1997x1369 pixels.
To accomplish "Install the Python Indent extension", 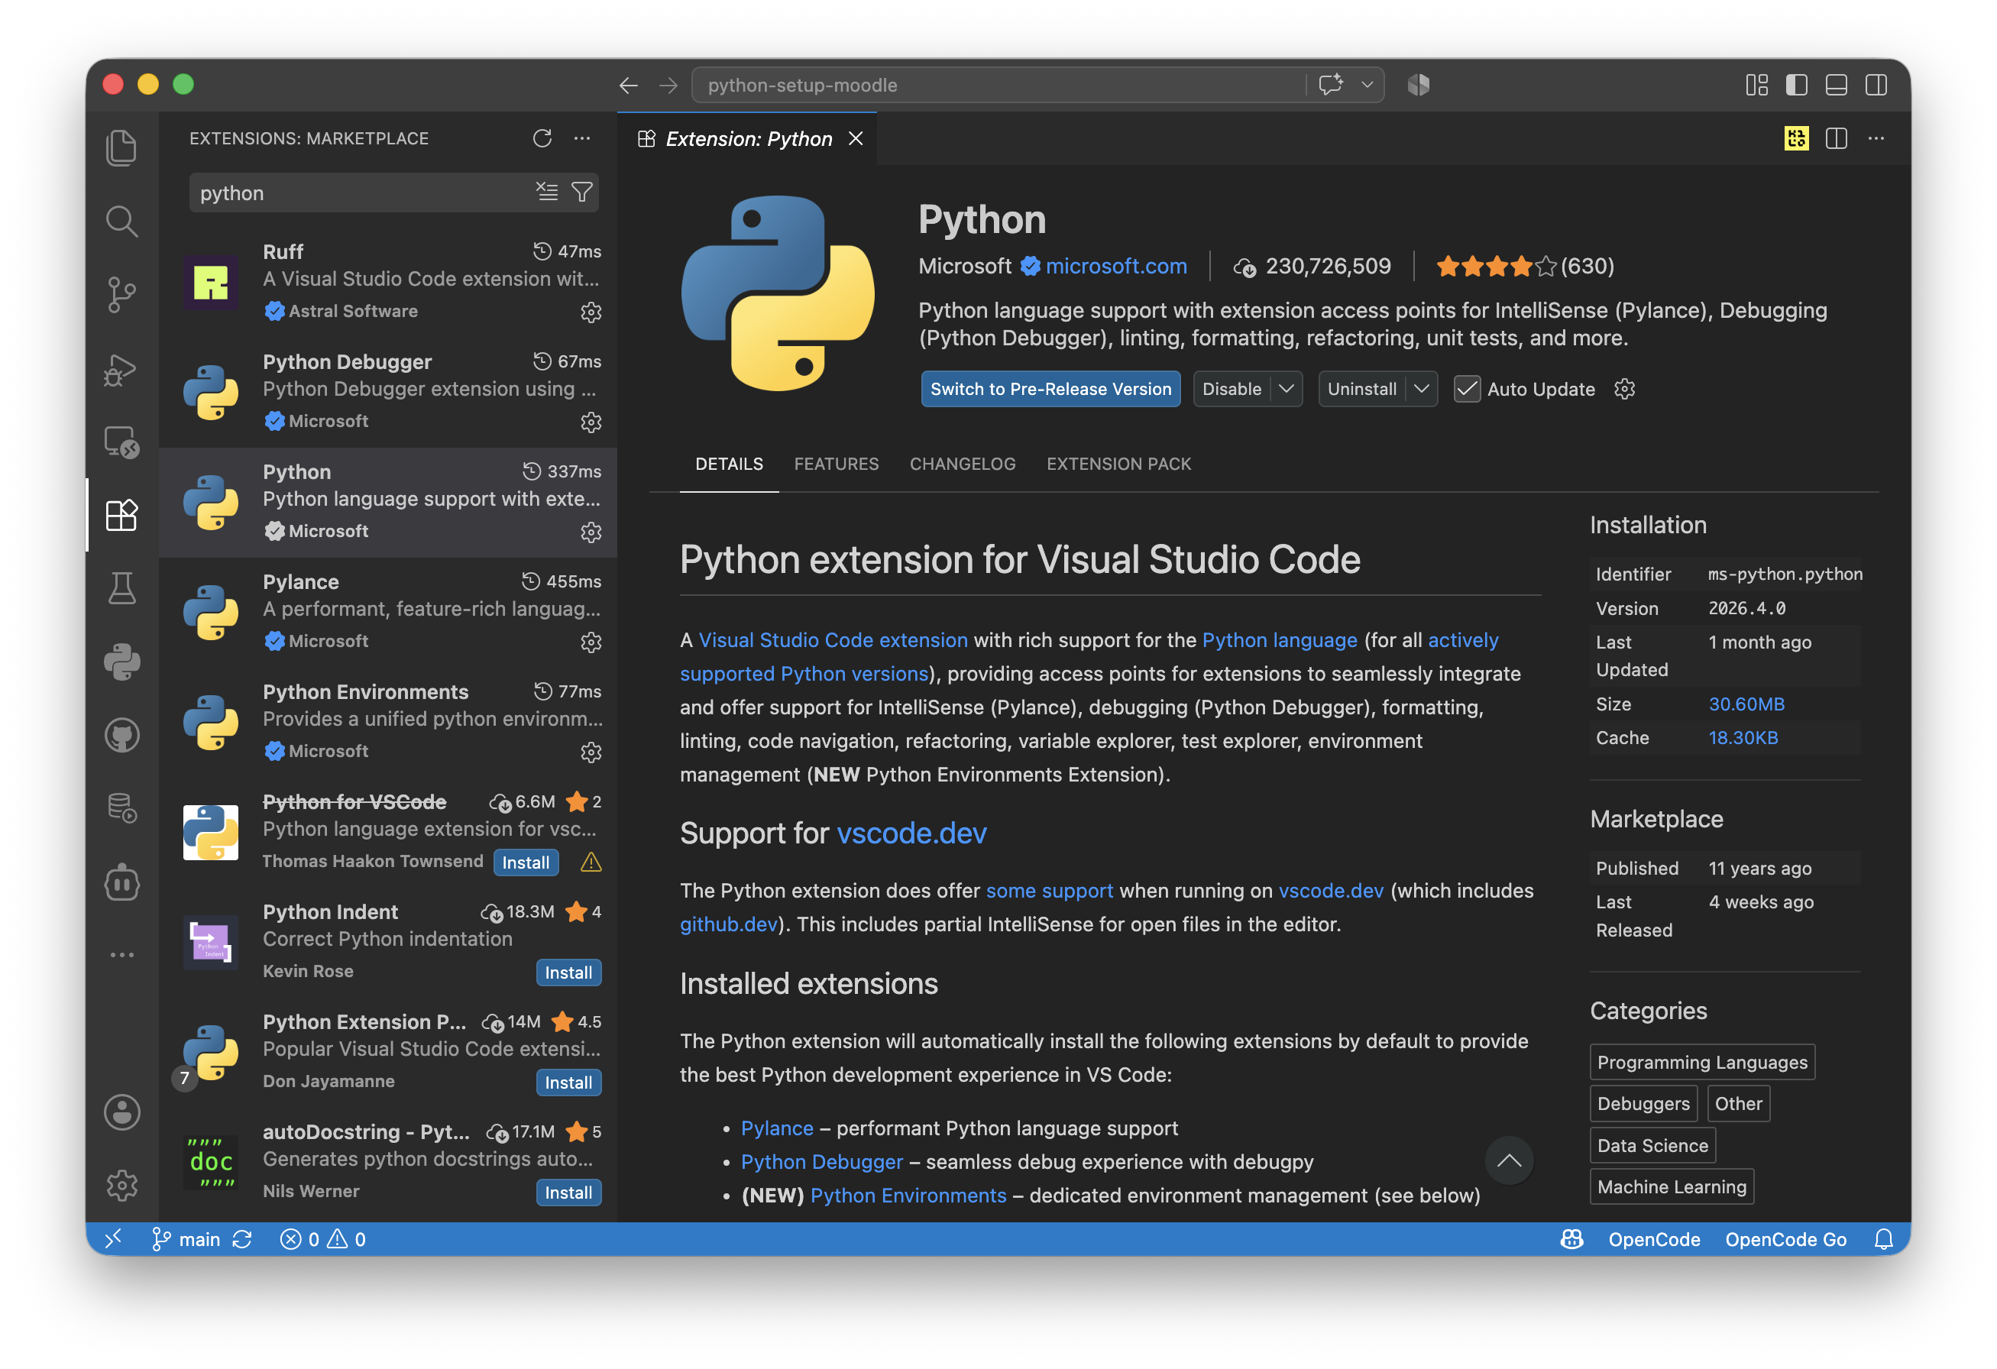I will coord(568,972).
